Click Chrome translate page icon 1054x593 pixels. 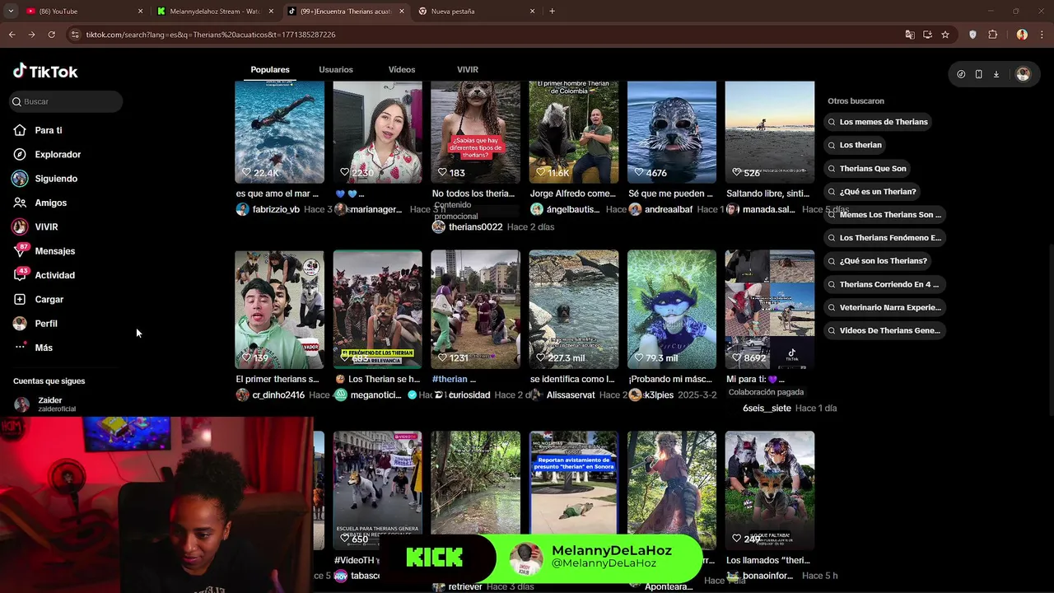point(910,35)
